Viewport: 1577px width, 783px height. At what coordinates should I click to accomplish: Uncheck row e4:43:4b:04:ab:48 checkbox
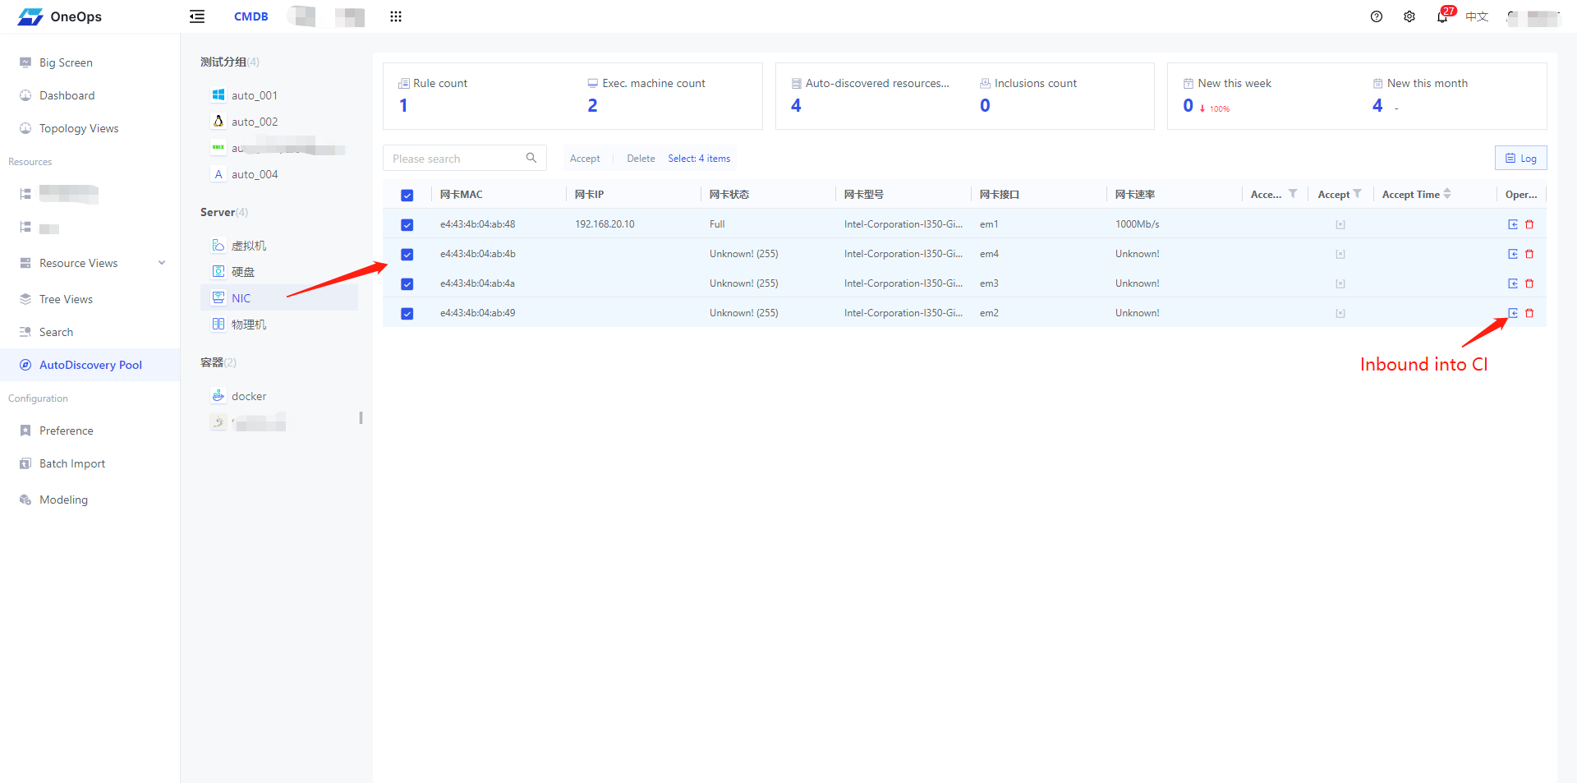(x=407, y=224)
